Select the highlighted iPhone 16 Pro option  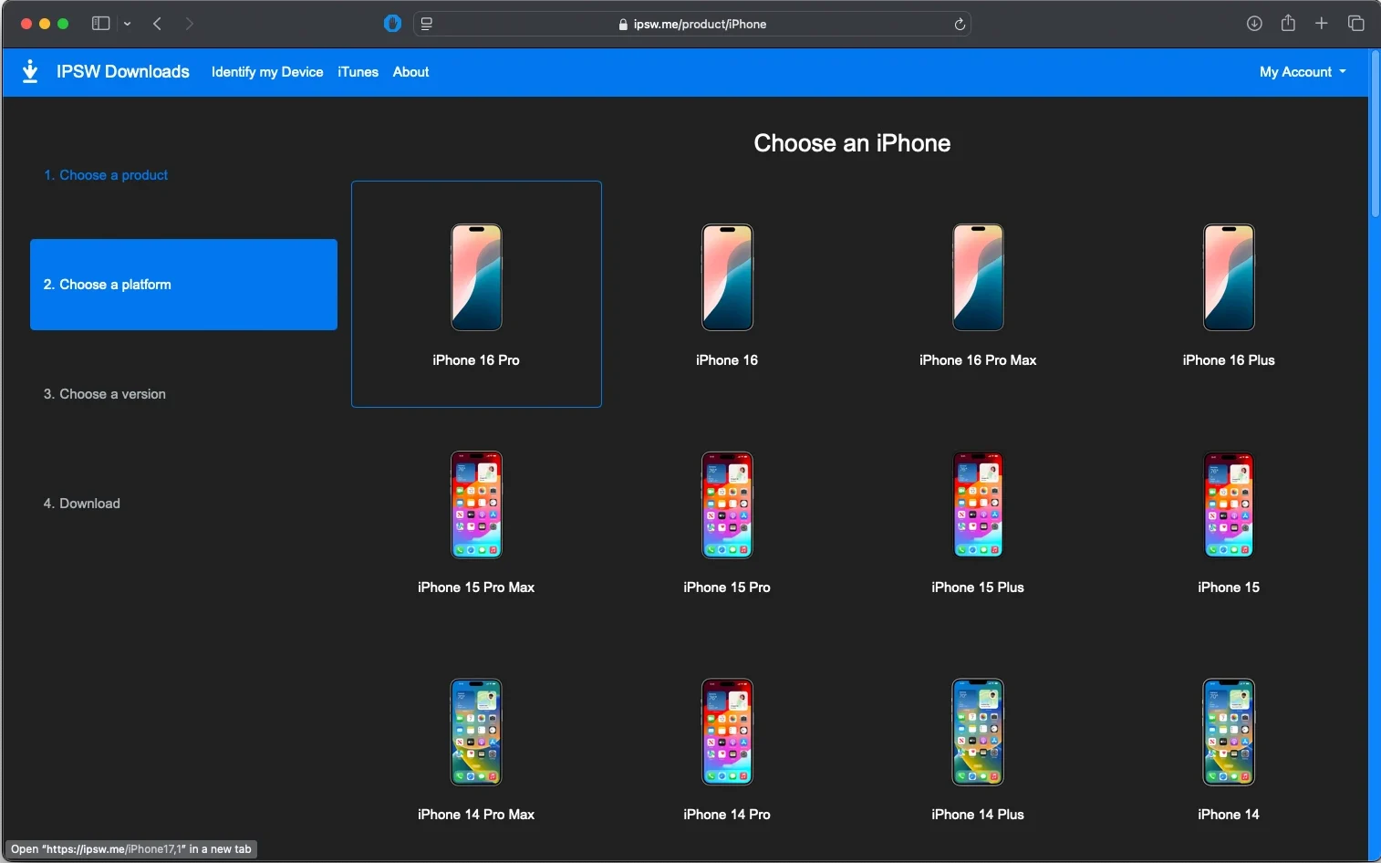475,294
